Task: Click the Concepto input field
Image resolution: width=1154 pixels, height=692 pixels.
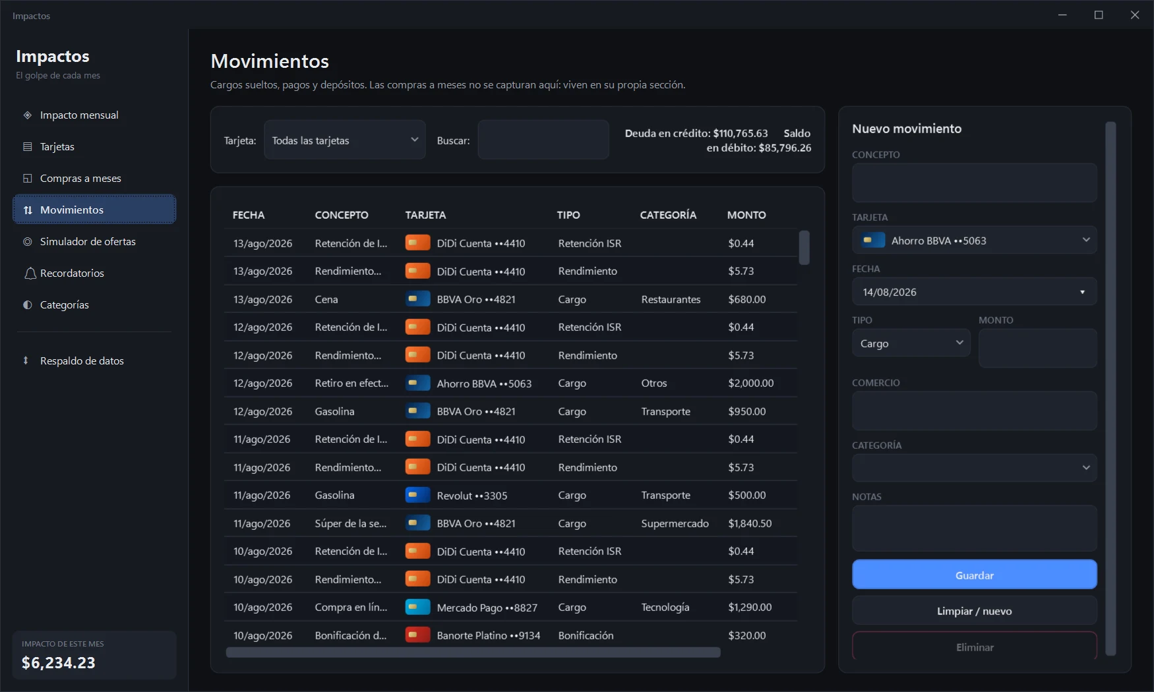Action: 974,183
